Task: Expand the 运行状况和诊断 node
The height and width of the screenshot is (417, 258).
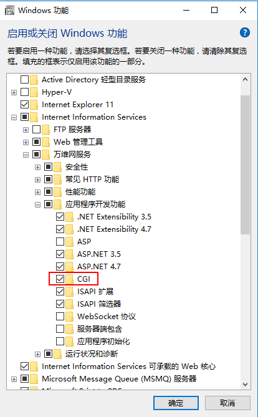Action: [x=38, y=354]
